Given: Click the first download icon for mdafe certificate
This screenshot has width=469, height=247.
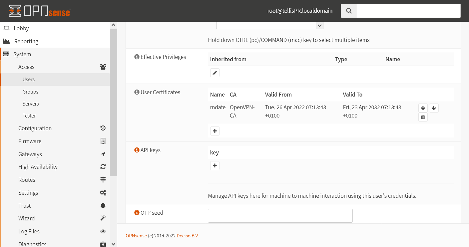Looking at the screenshot, I should (423, 108).
